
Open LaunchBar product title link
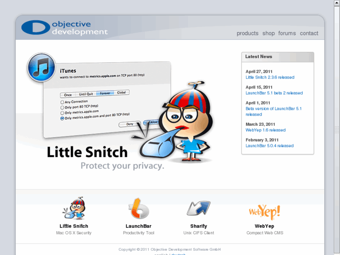138,226
